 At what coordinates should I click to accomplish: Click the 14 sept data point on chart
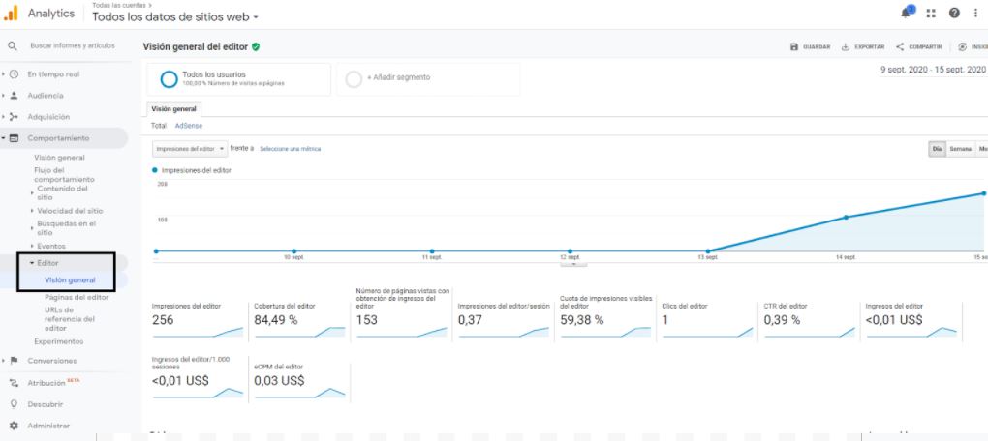846,217
